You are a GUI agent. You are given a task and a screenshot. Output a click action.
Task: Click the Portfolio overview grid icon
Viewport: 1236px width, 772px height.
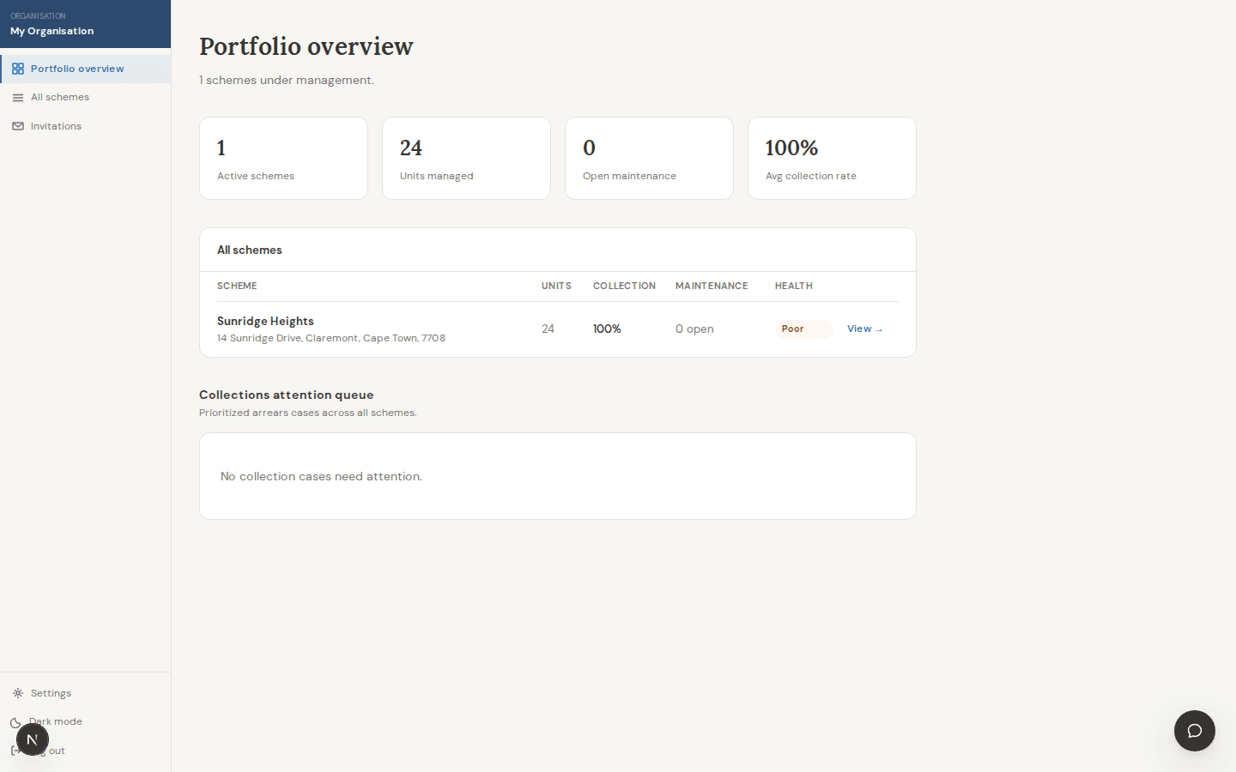point(18,69)
